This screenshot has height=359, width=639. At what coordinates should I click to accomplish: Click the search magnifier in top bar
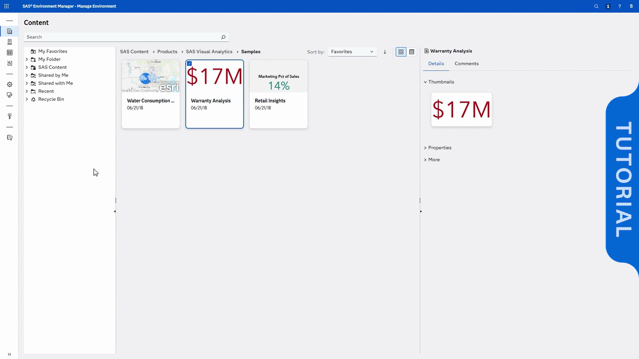pos(596,6)
